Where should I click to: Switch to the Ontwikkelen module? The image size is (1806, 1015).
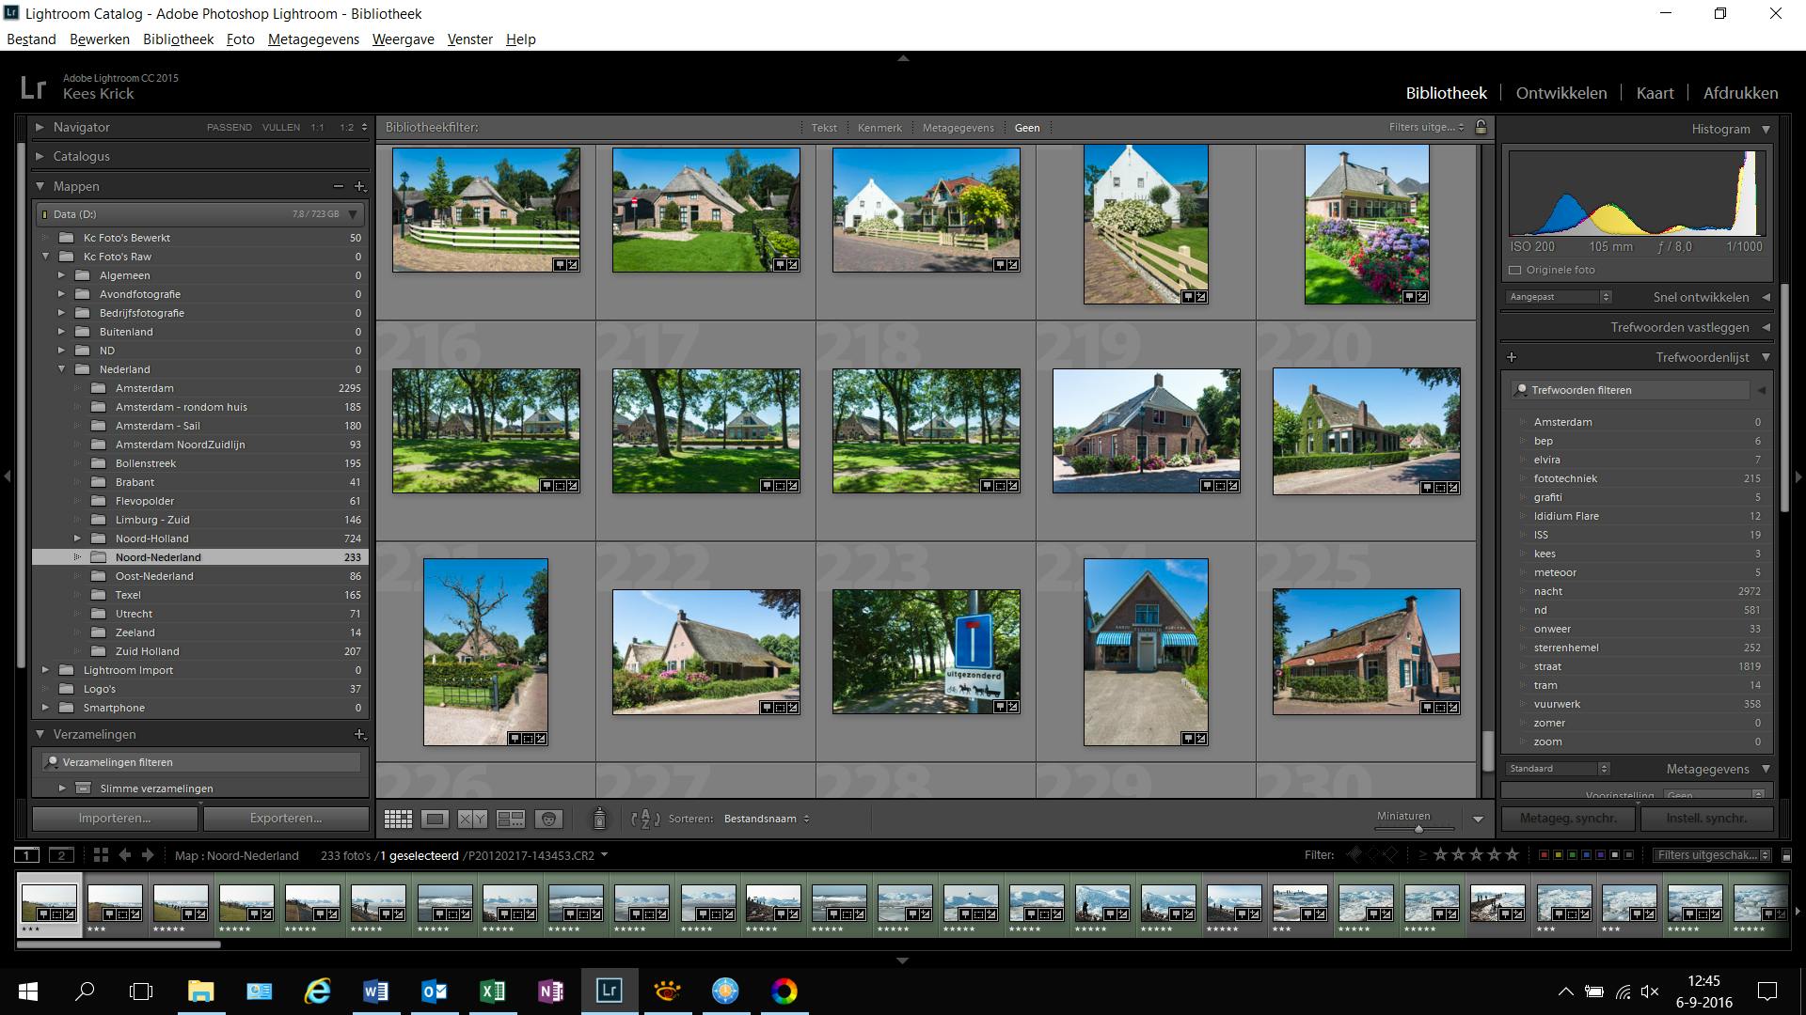[x=1561, y=93]
